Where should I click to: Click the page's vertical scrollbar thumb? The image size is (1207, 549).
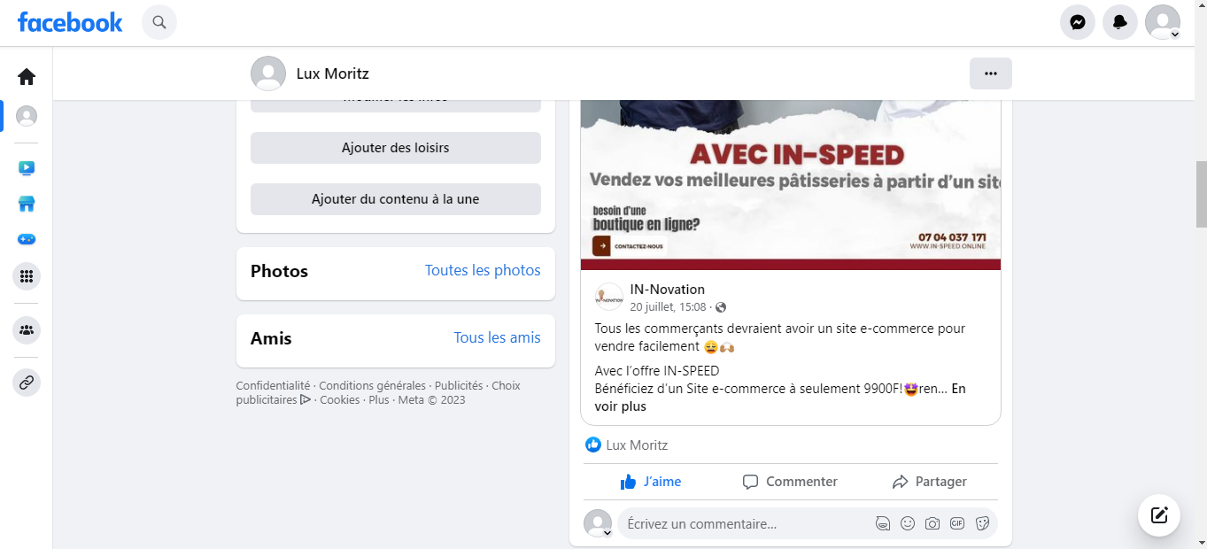click(x=1201, y=194)
